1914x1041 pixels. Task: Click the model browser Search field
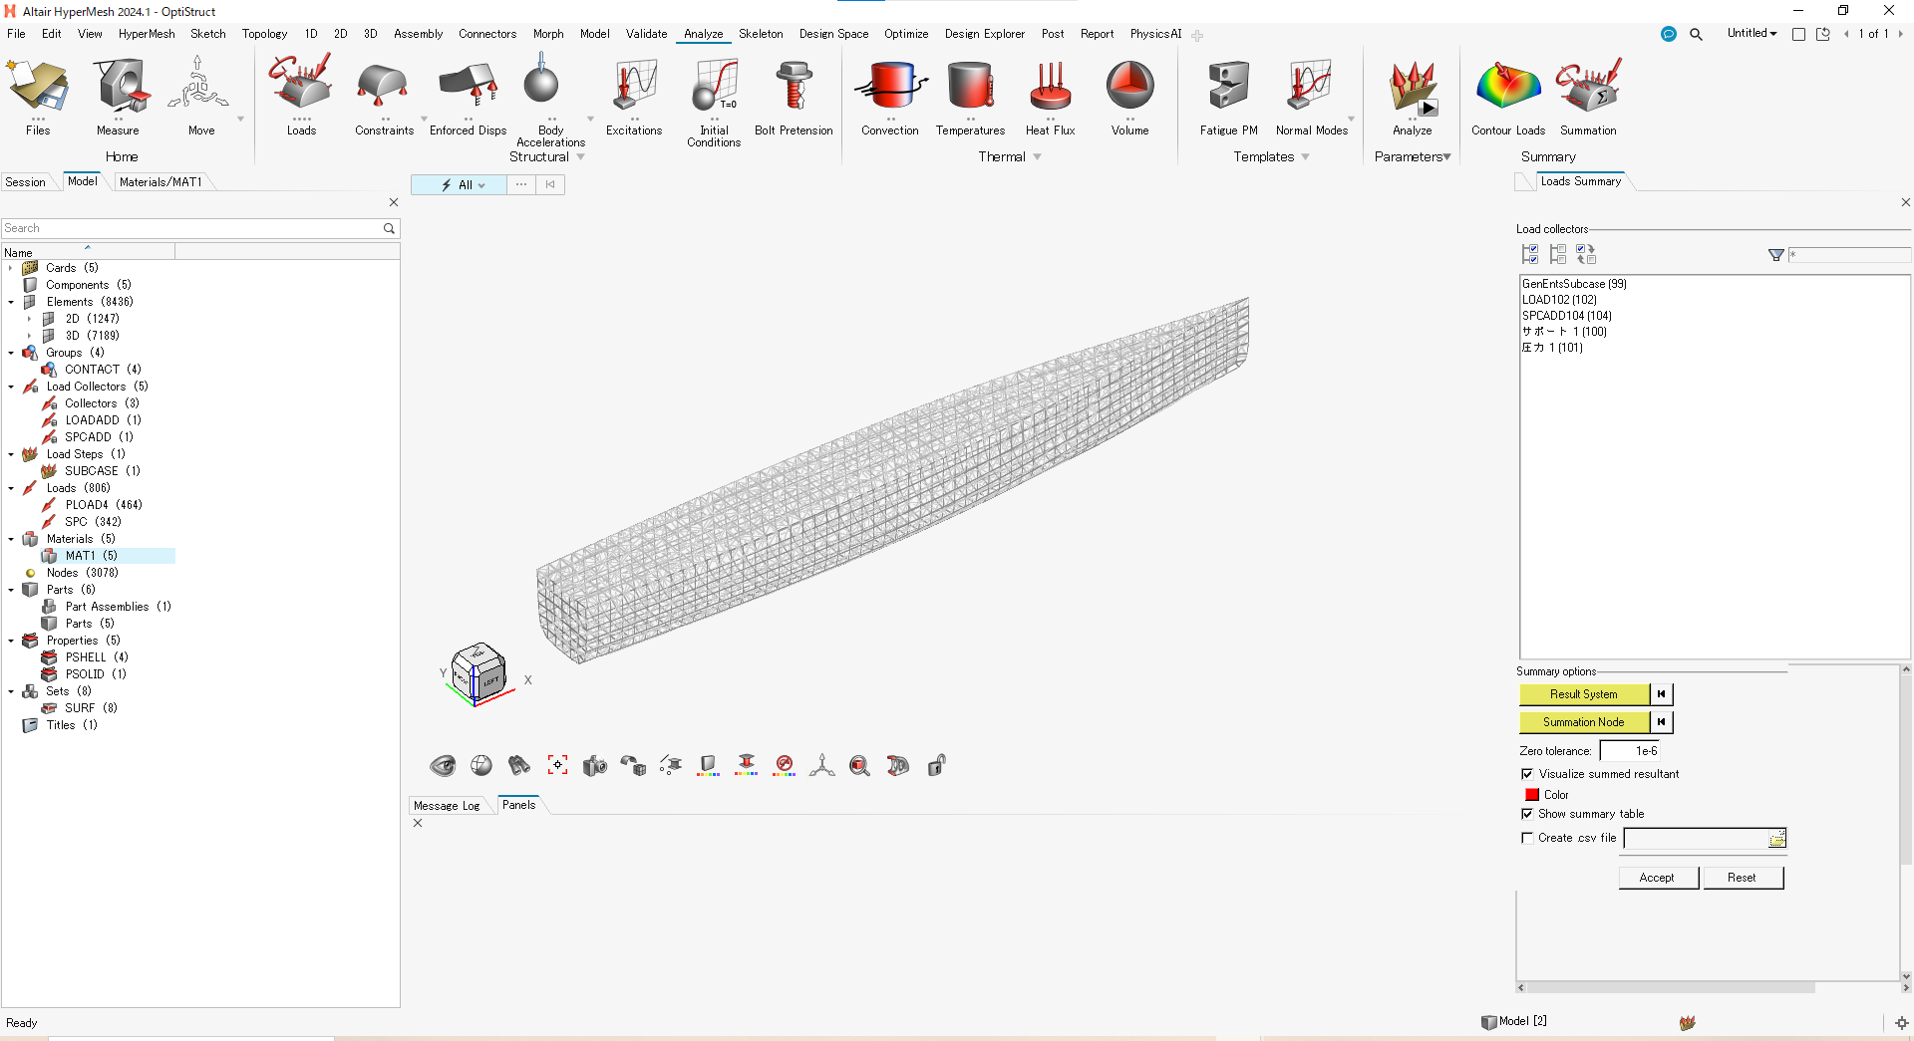tap(192, 228)
